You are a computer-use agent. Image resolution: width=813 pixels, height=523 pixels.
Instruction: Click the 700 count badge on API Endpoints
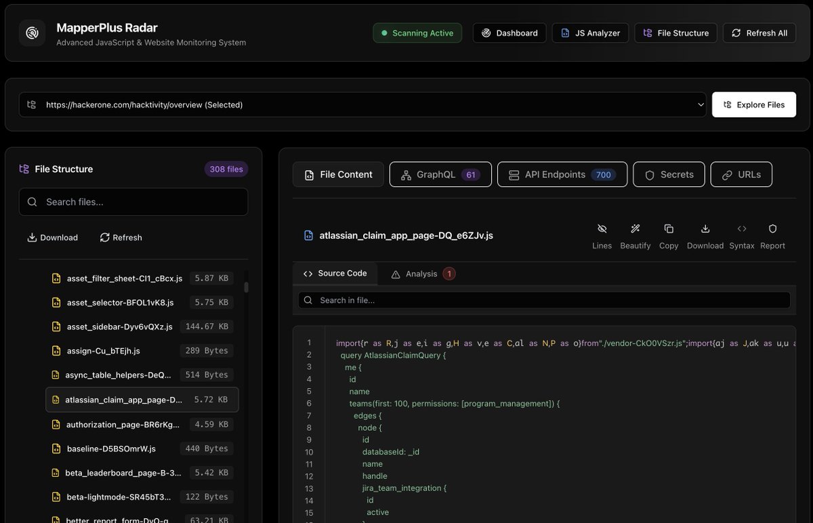[x=604, y=175]
